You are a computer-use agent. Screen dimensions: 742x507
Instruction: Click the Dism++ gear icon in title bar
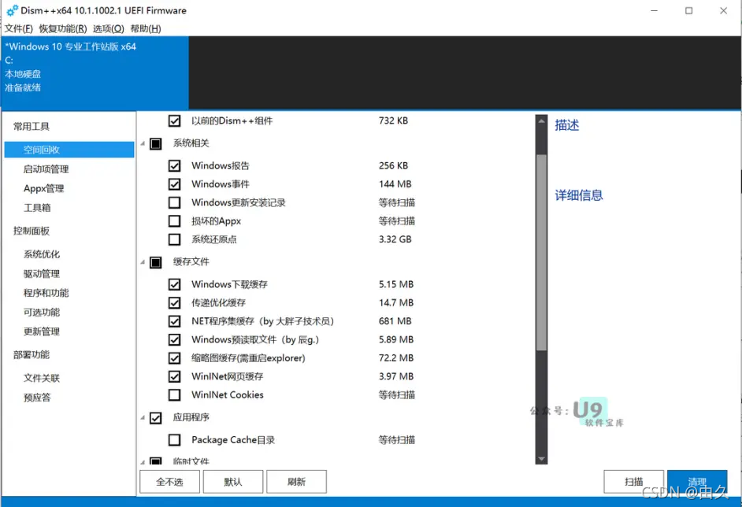pyautogui.click(x=13, y=10)
